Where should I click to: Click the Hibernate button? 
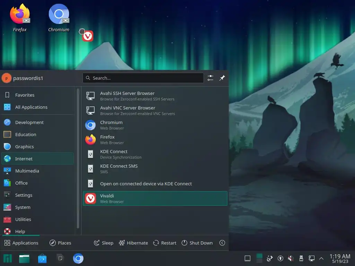[x=133, y=243]
